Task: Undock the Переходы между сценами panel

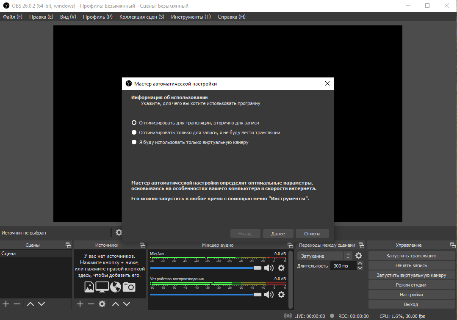Action: coord(361,245)
